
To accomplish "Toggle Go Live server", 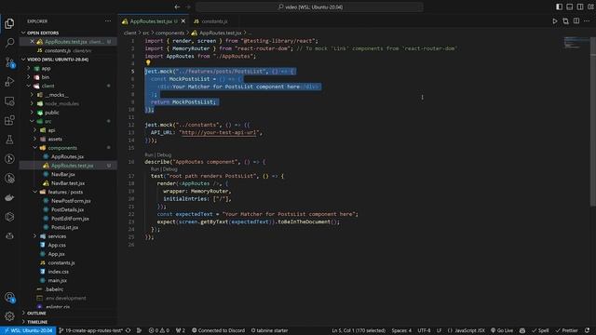I will pyautogui.click(x=502, y=330).
